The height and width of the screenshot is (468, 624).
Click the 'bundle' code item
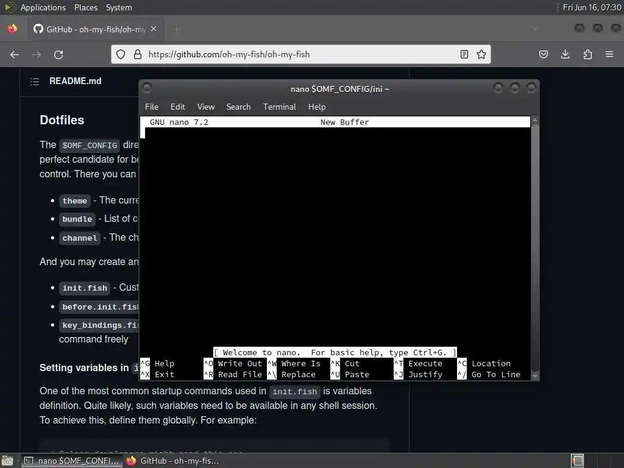coord(77,219)
